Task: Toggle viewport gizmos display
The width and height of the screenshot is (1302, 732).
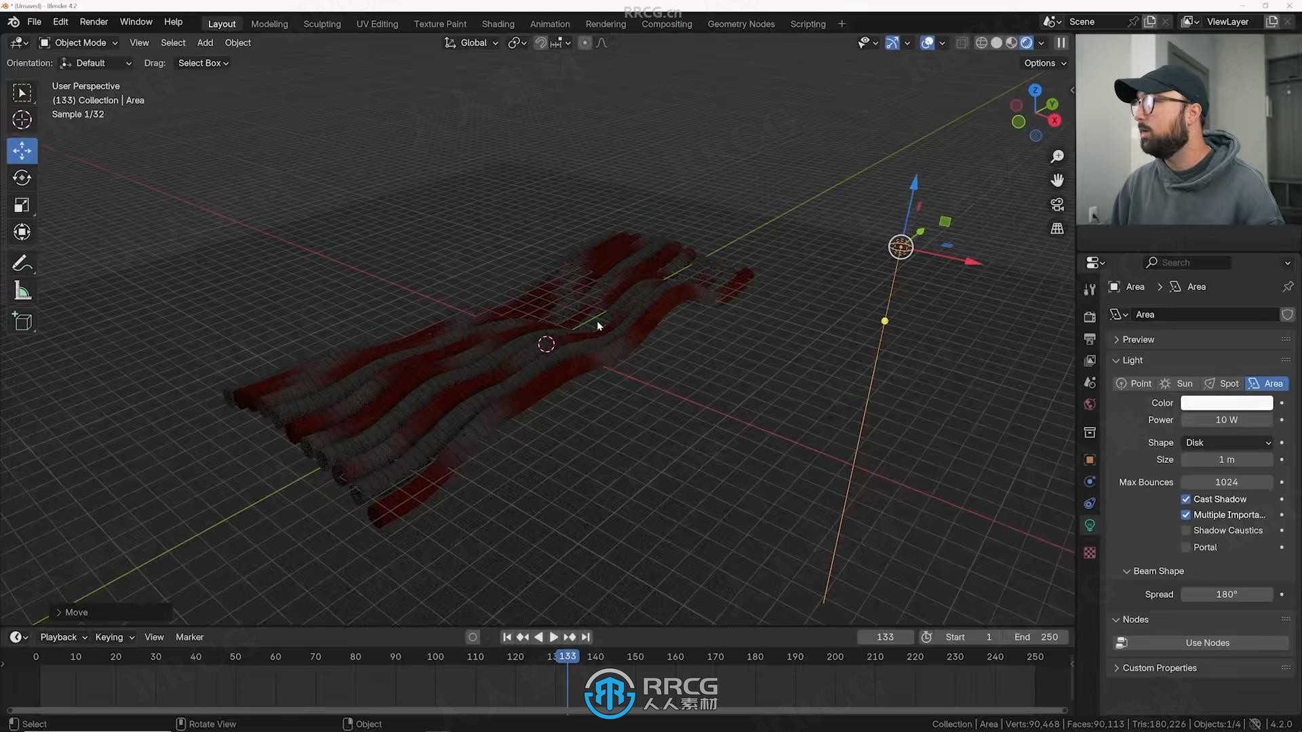Action: (x=892, y=43)
